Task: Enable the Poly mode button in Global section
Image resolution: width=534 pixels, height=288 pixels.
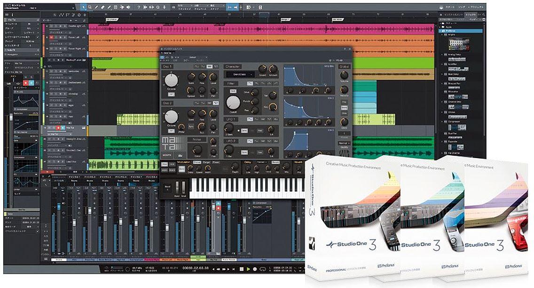Action: click(x=345, y=101)
